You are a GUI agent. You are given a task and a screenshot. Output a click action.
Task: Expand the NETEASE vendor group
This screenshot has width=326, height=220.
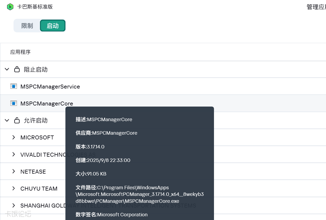point(14,171)
